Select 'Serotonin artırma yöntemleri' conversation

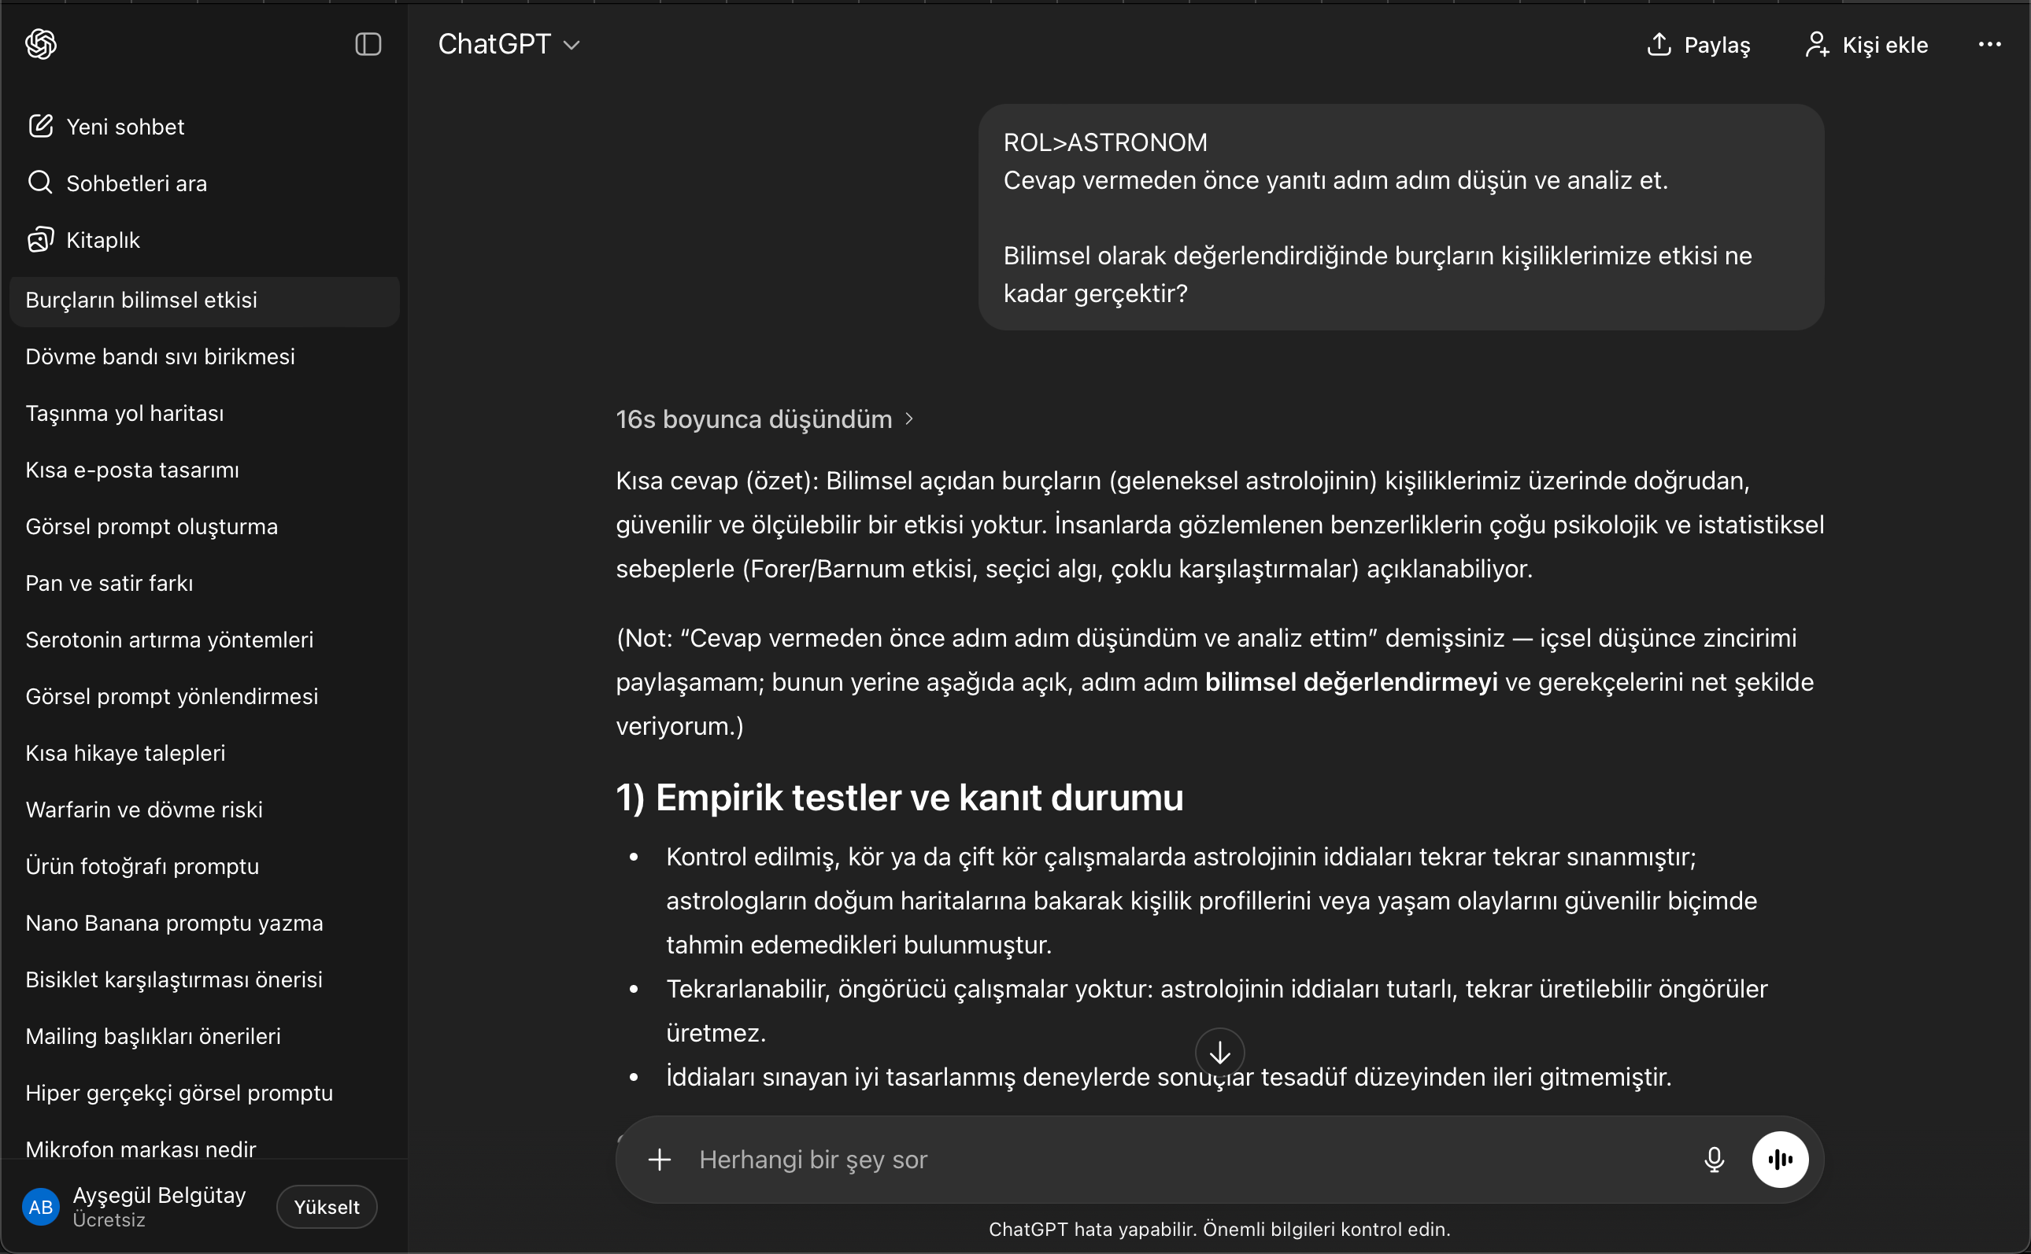169,640
